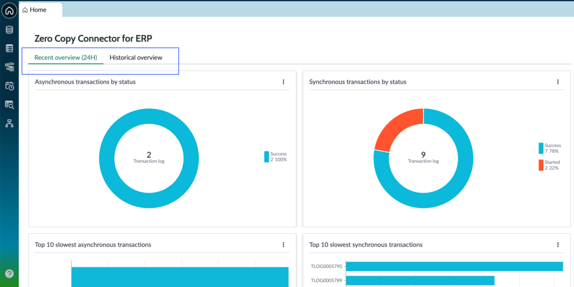Switch to Recent overview (24H) tab

[x=66, y=58]
